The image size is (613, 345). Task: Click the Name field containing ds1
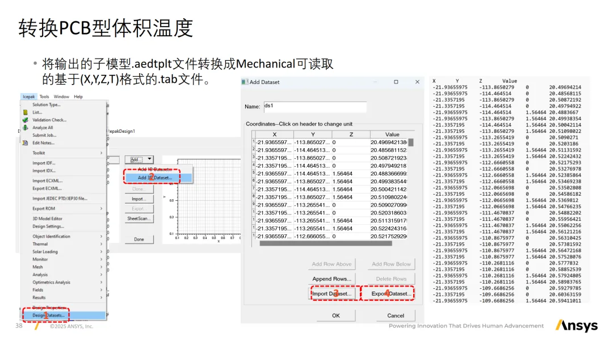pos(315,107)
